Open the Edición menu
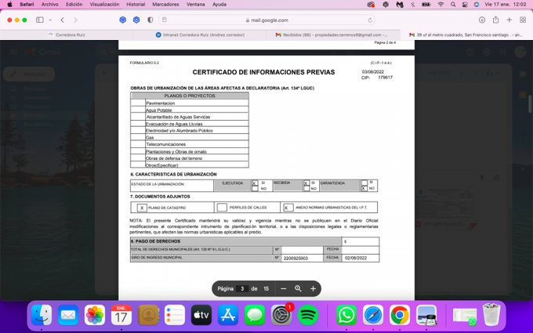533x333 pixels. (74, 5)
